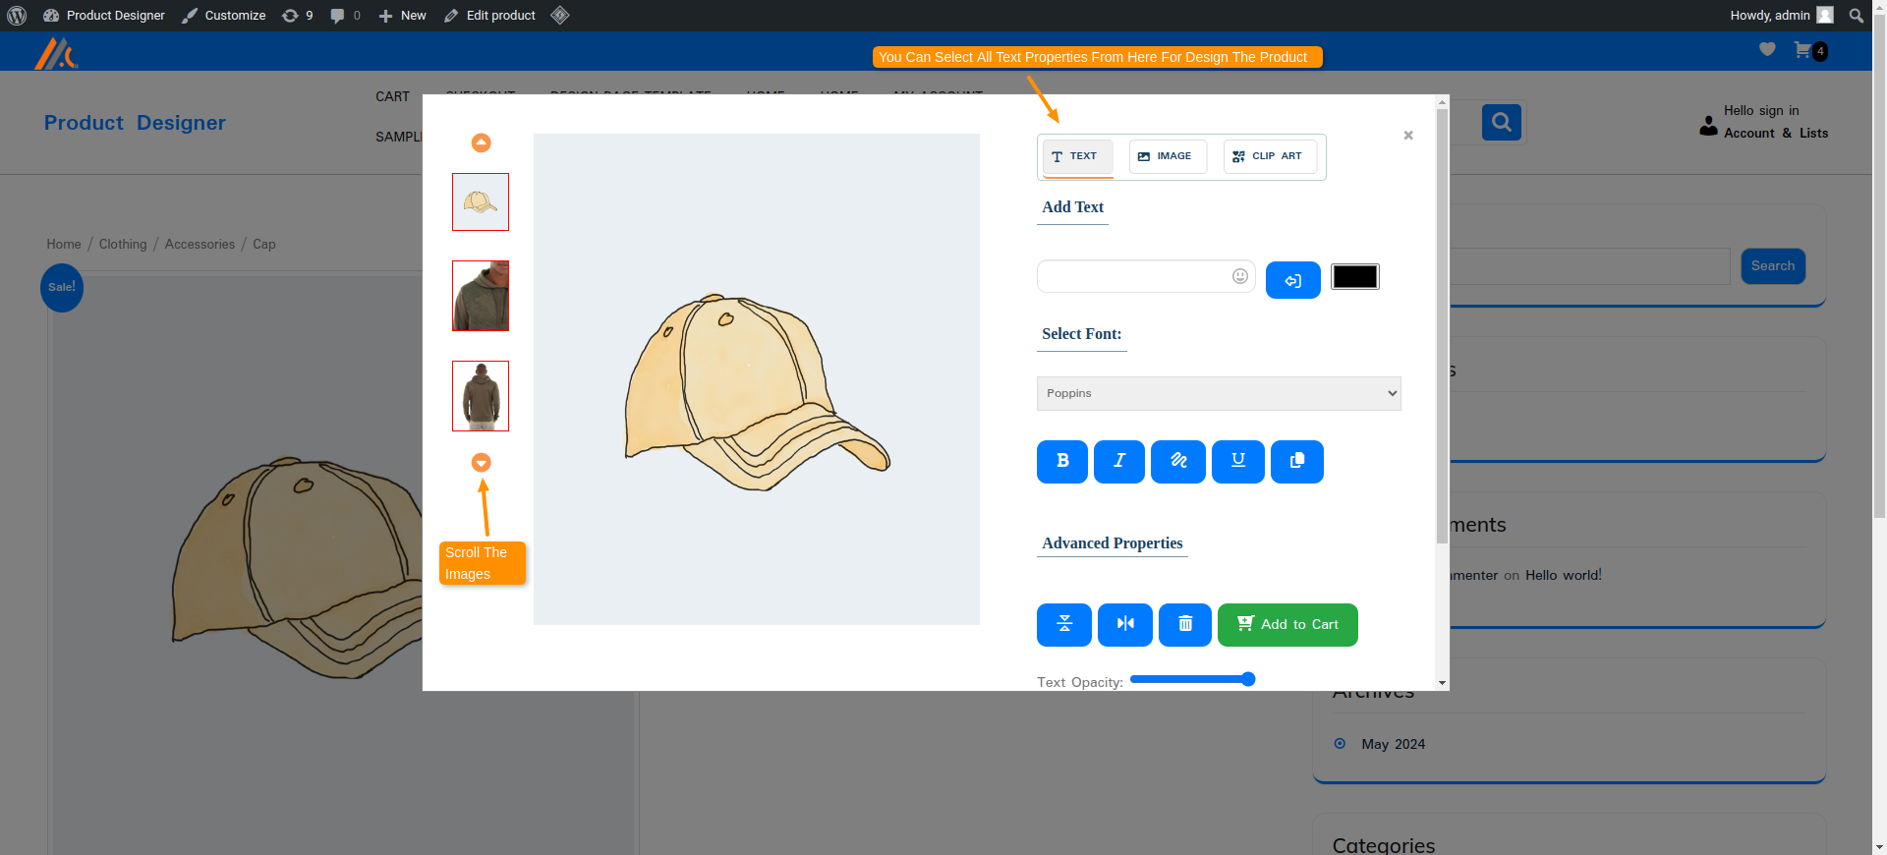Click the diamond icon in admin bar

[560, 16]
